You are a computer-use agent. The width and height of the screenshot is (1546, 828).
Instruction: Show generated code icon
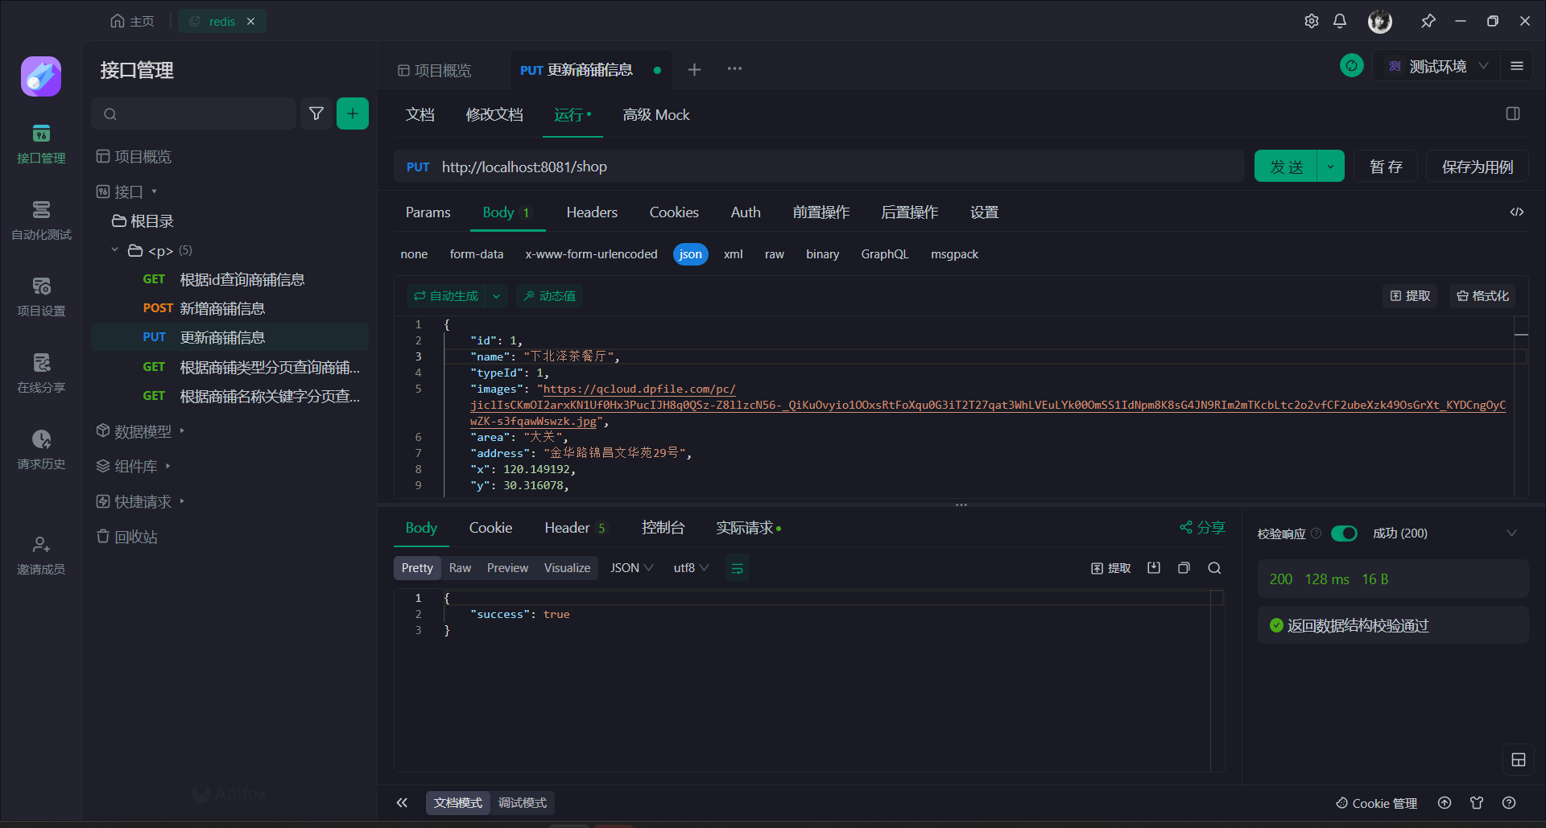[x=1517, y=212]
